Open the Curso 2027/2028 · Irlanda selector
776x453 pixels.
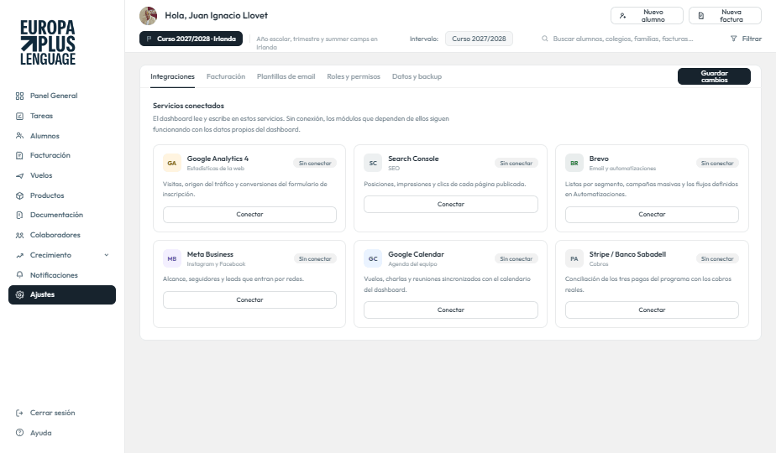click(191, 39)
